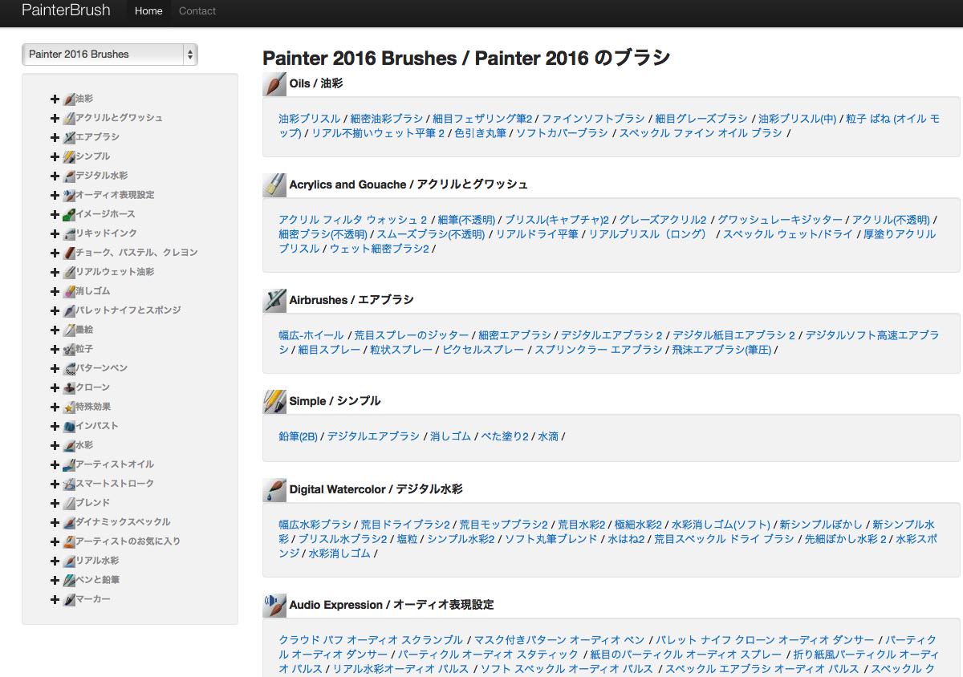Open the 水彩消しゴム(ソフト) link
The width and height of the screenshot is (963, 677).
721,525
